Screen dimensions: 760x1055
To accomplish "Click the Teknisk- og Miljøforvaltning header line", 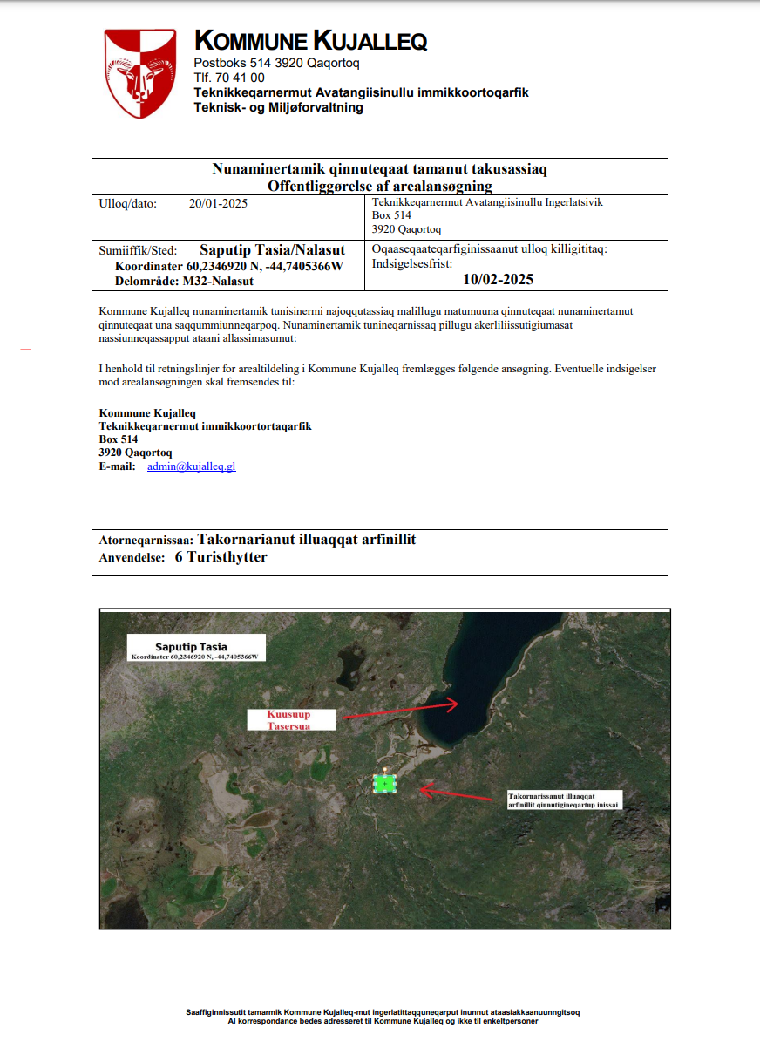I will pyautogui.click(x=278, y=107).
